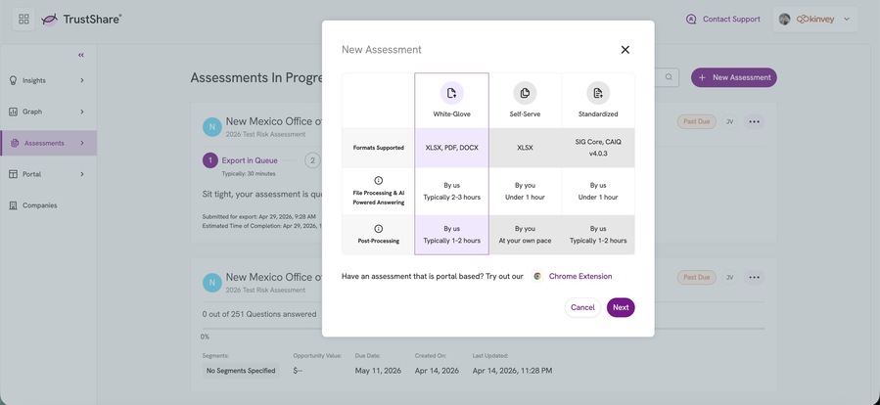Click JV assignee badge on the 251 Questions card
Viewport: 880px width, 405px height.
(729, 277)
